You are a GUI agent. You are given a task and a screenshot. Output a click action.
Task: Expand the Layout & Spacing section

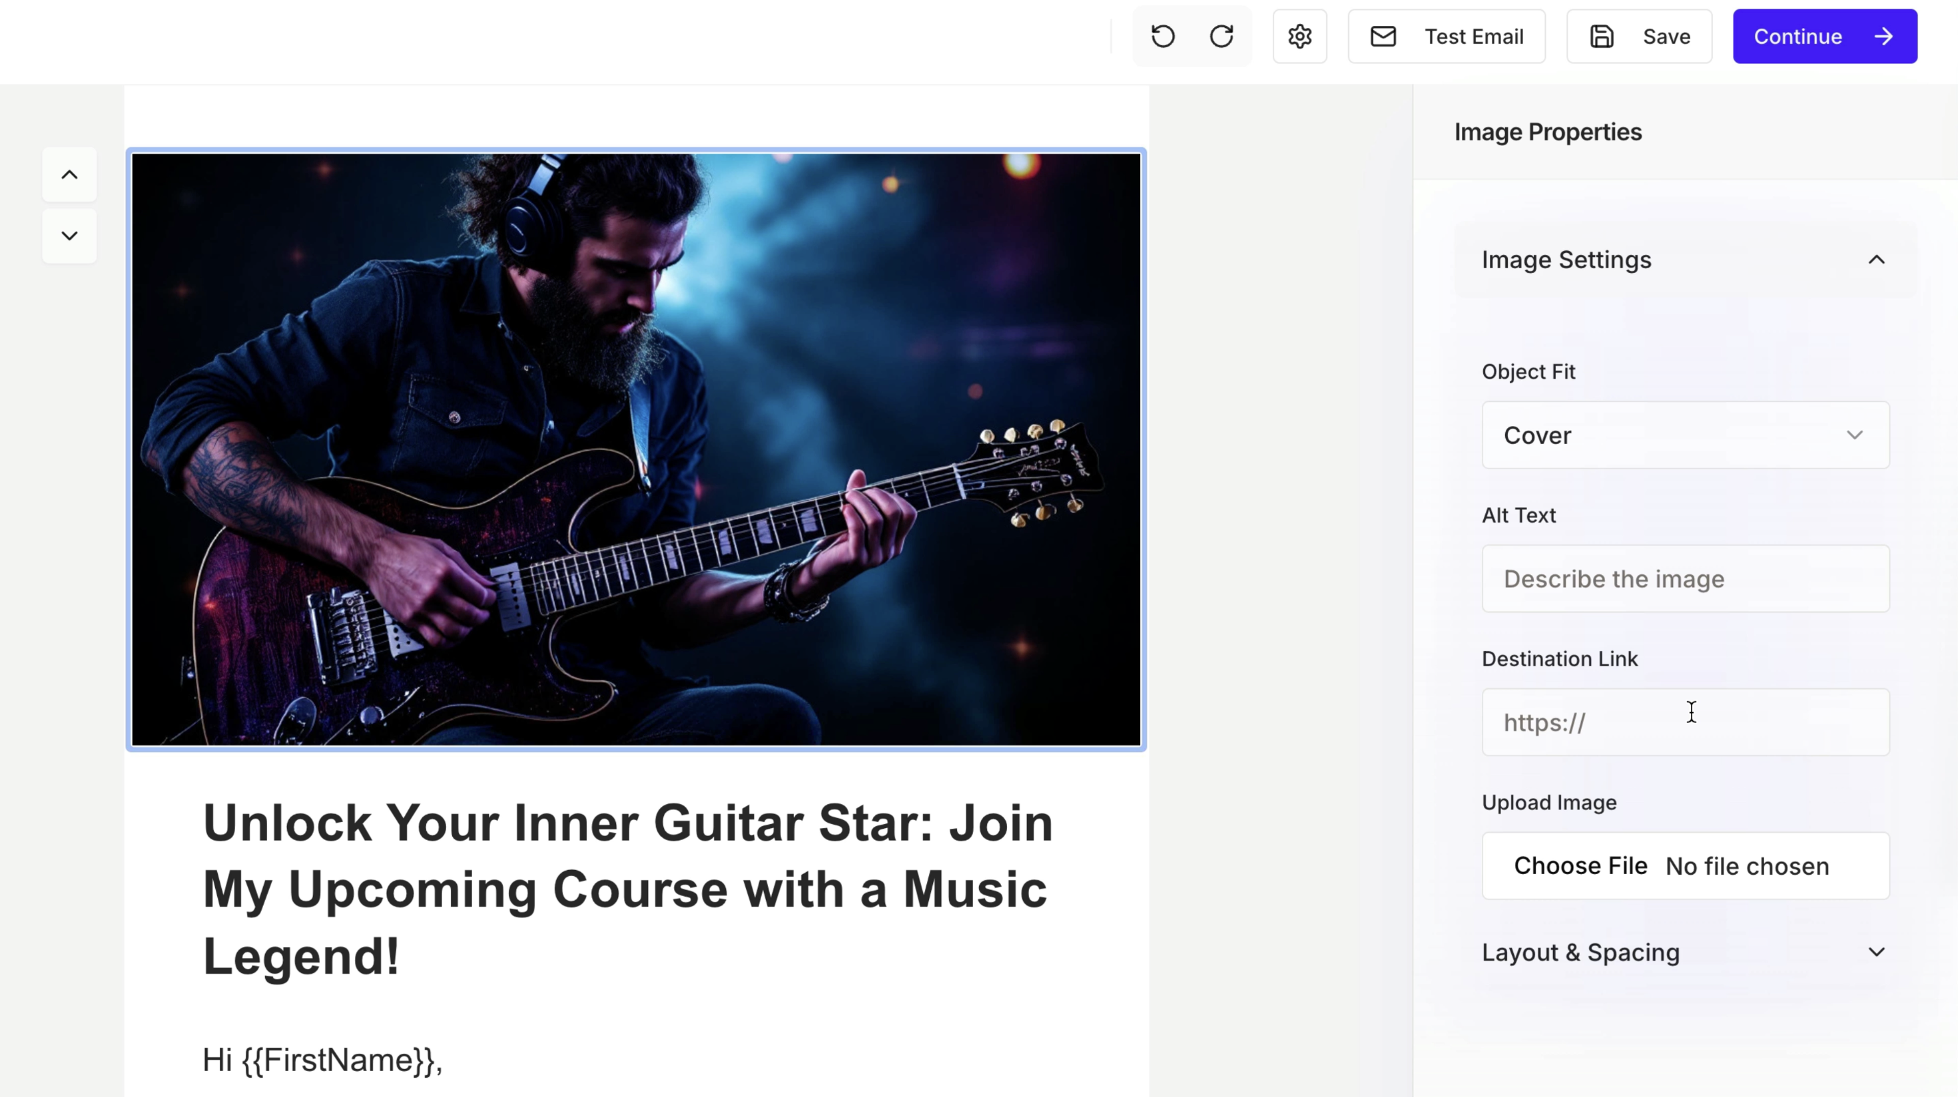pos(1685,953)
